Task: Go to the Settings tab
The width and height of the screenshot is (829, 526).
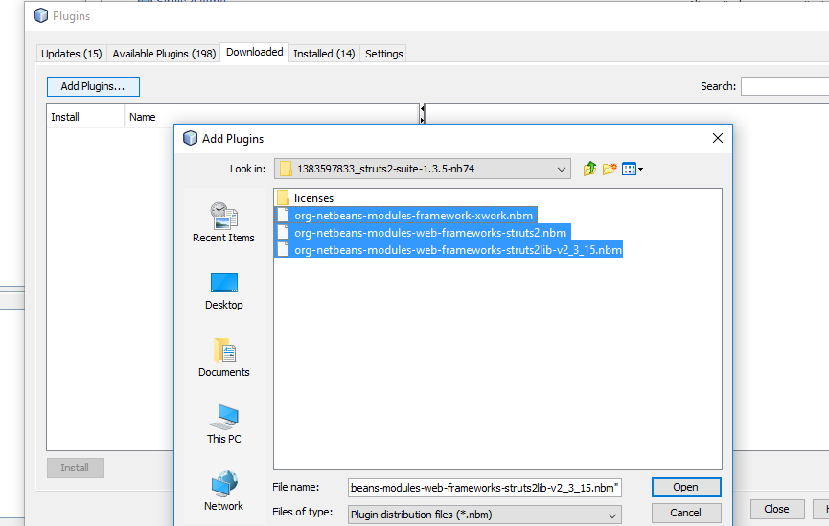Action: coord(384,54)
